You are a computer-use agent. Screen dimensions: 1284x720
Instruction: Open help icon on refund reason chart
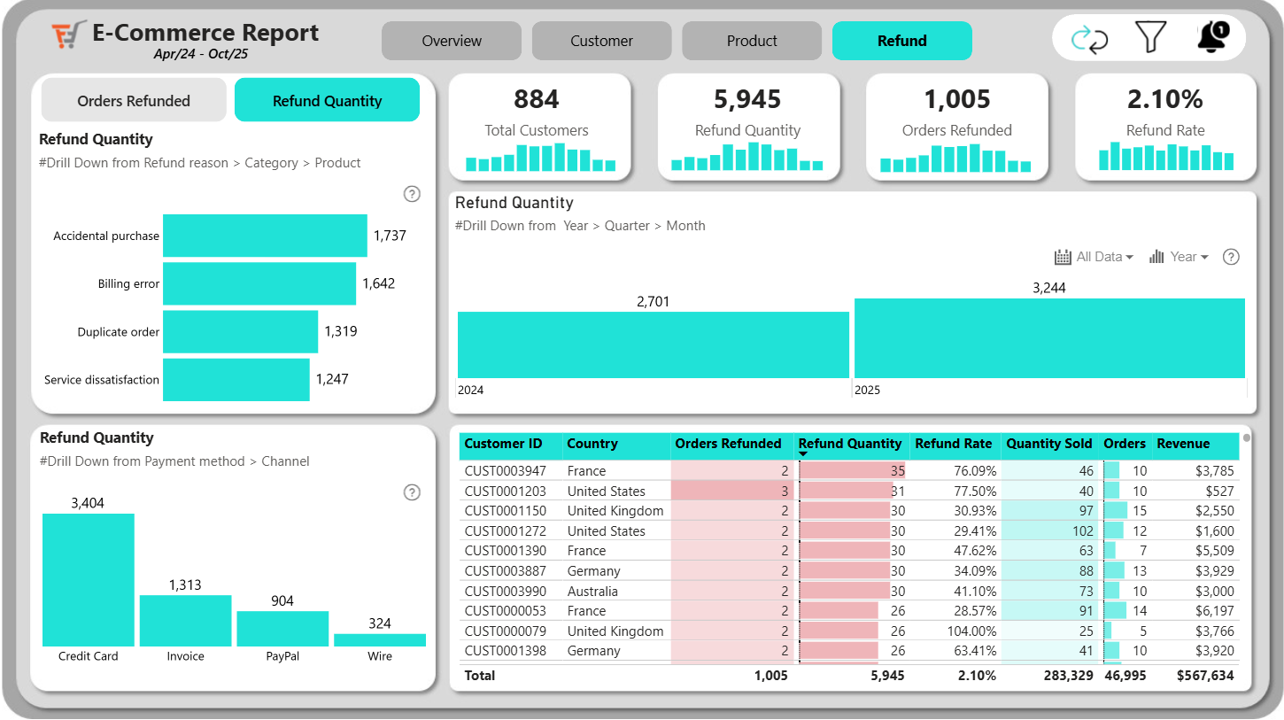[x=412, y=194]
